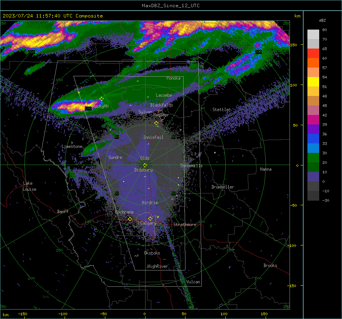The height and width of the screenshot is (319, 342).
Task: Click the Olds label
Action: tap(145, 158)
